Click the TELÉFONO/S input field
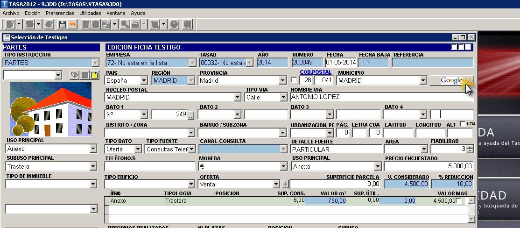The height and width of the screenshot is (228, 520). pyautogui.click(x=150, y=166)
